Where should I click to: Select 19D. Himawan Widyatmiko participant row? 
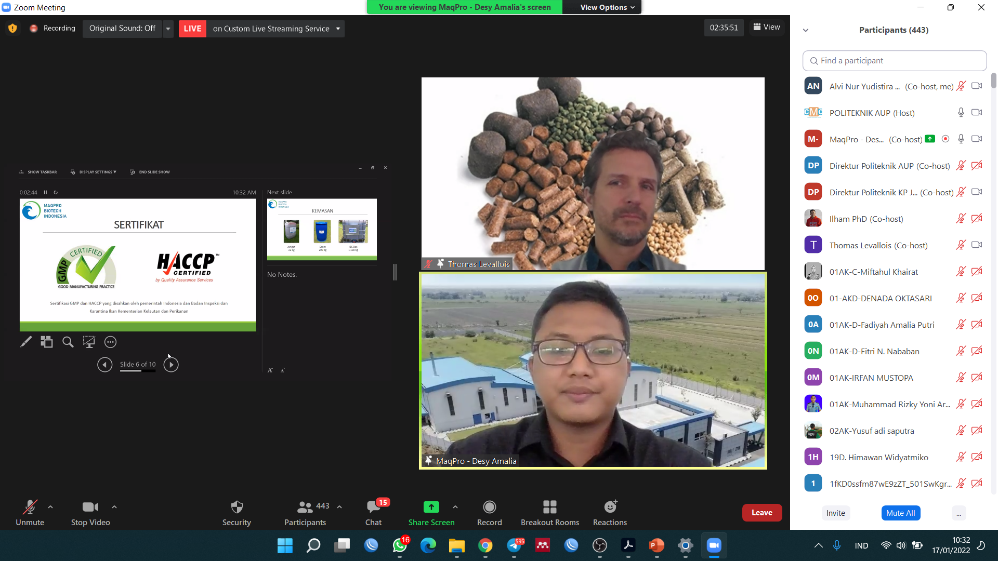tap(894, 457)
